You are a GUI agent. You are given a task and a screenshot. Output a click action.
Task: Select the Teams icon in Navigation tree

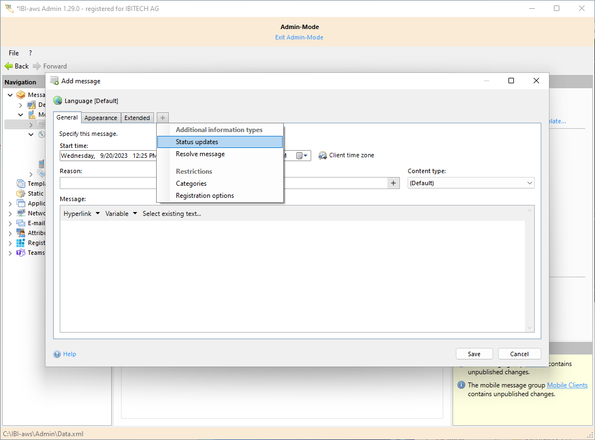21,253
